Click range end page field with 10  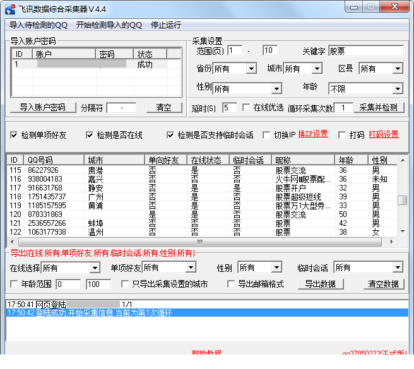[x=270, y=50]
